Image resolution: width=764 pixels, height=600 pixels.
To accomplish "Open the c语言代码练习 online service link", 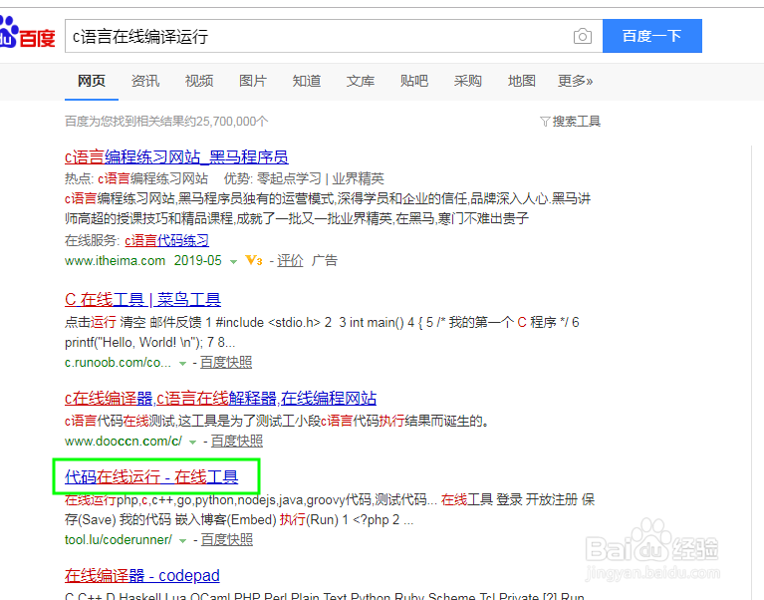I will click(x=167, y=240).
